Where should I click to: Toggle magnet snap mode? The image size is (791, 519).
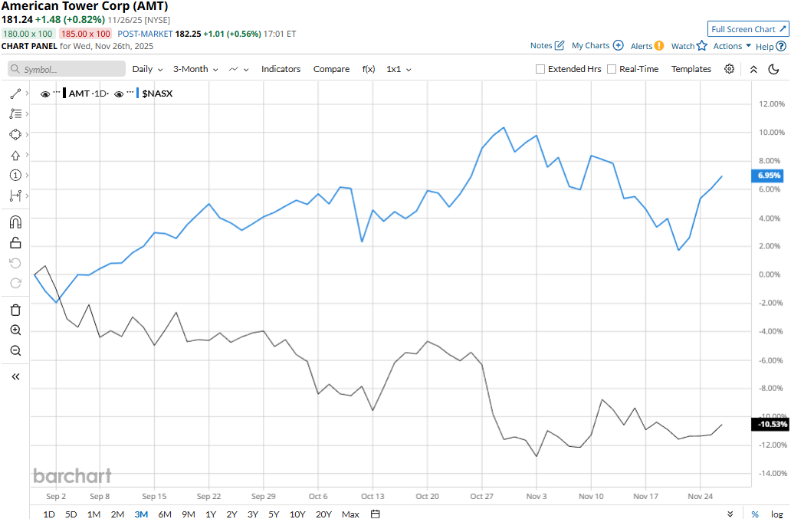pyautogui.click(x=15, y=222)
